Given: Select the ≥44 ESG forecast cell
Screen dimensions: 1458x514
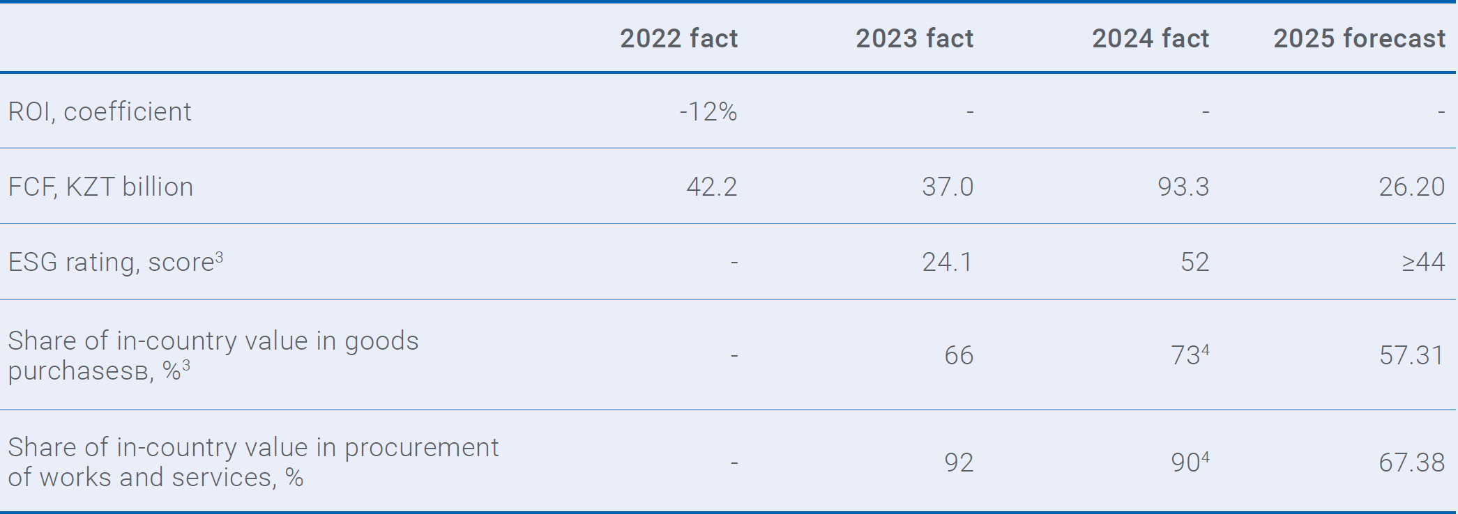Looking at the screenshot, I should click(1423, 262).
